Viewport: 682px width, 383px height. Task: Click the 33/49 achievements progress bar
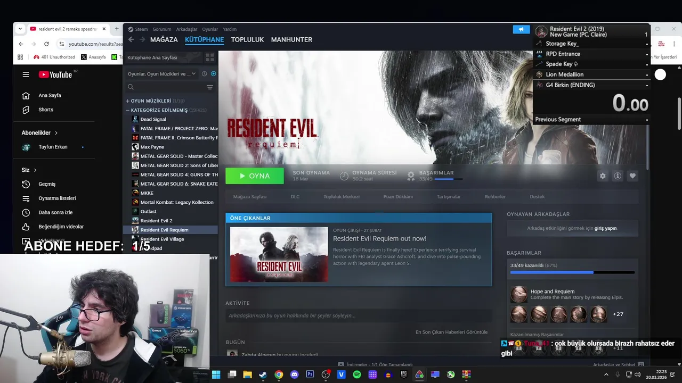(x=572, y=272)
